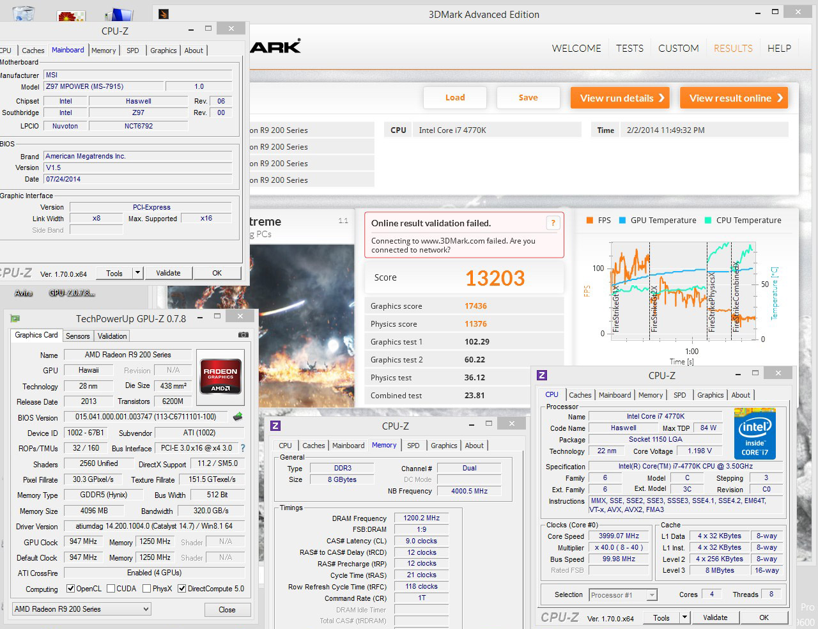This screenshot has height=629, width=818.
Task: Toggle the OpenCL checkbox
Action: pos(70,589)
